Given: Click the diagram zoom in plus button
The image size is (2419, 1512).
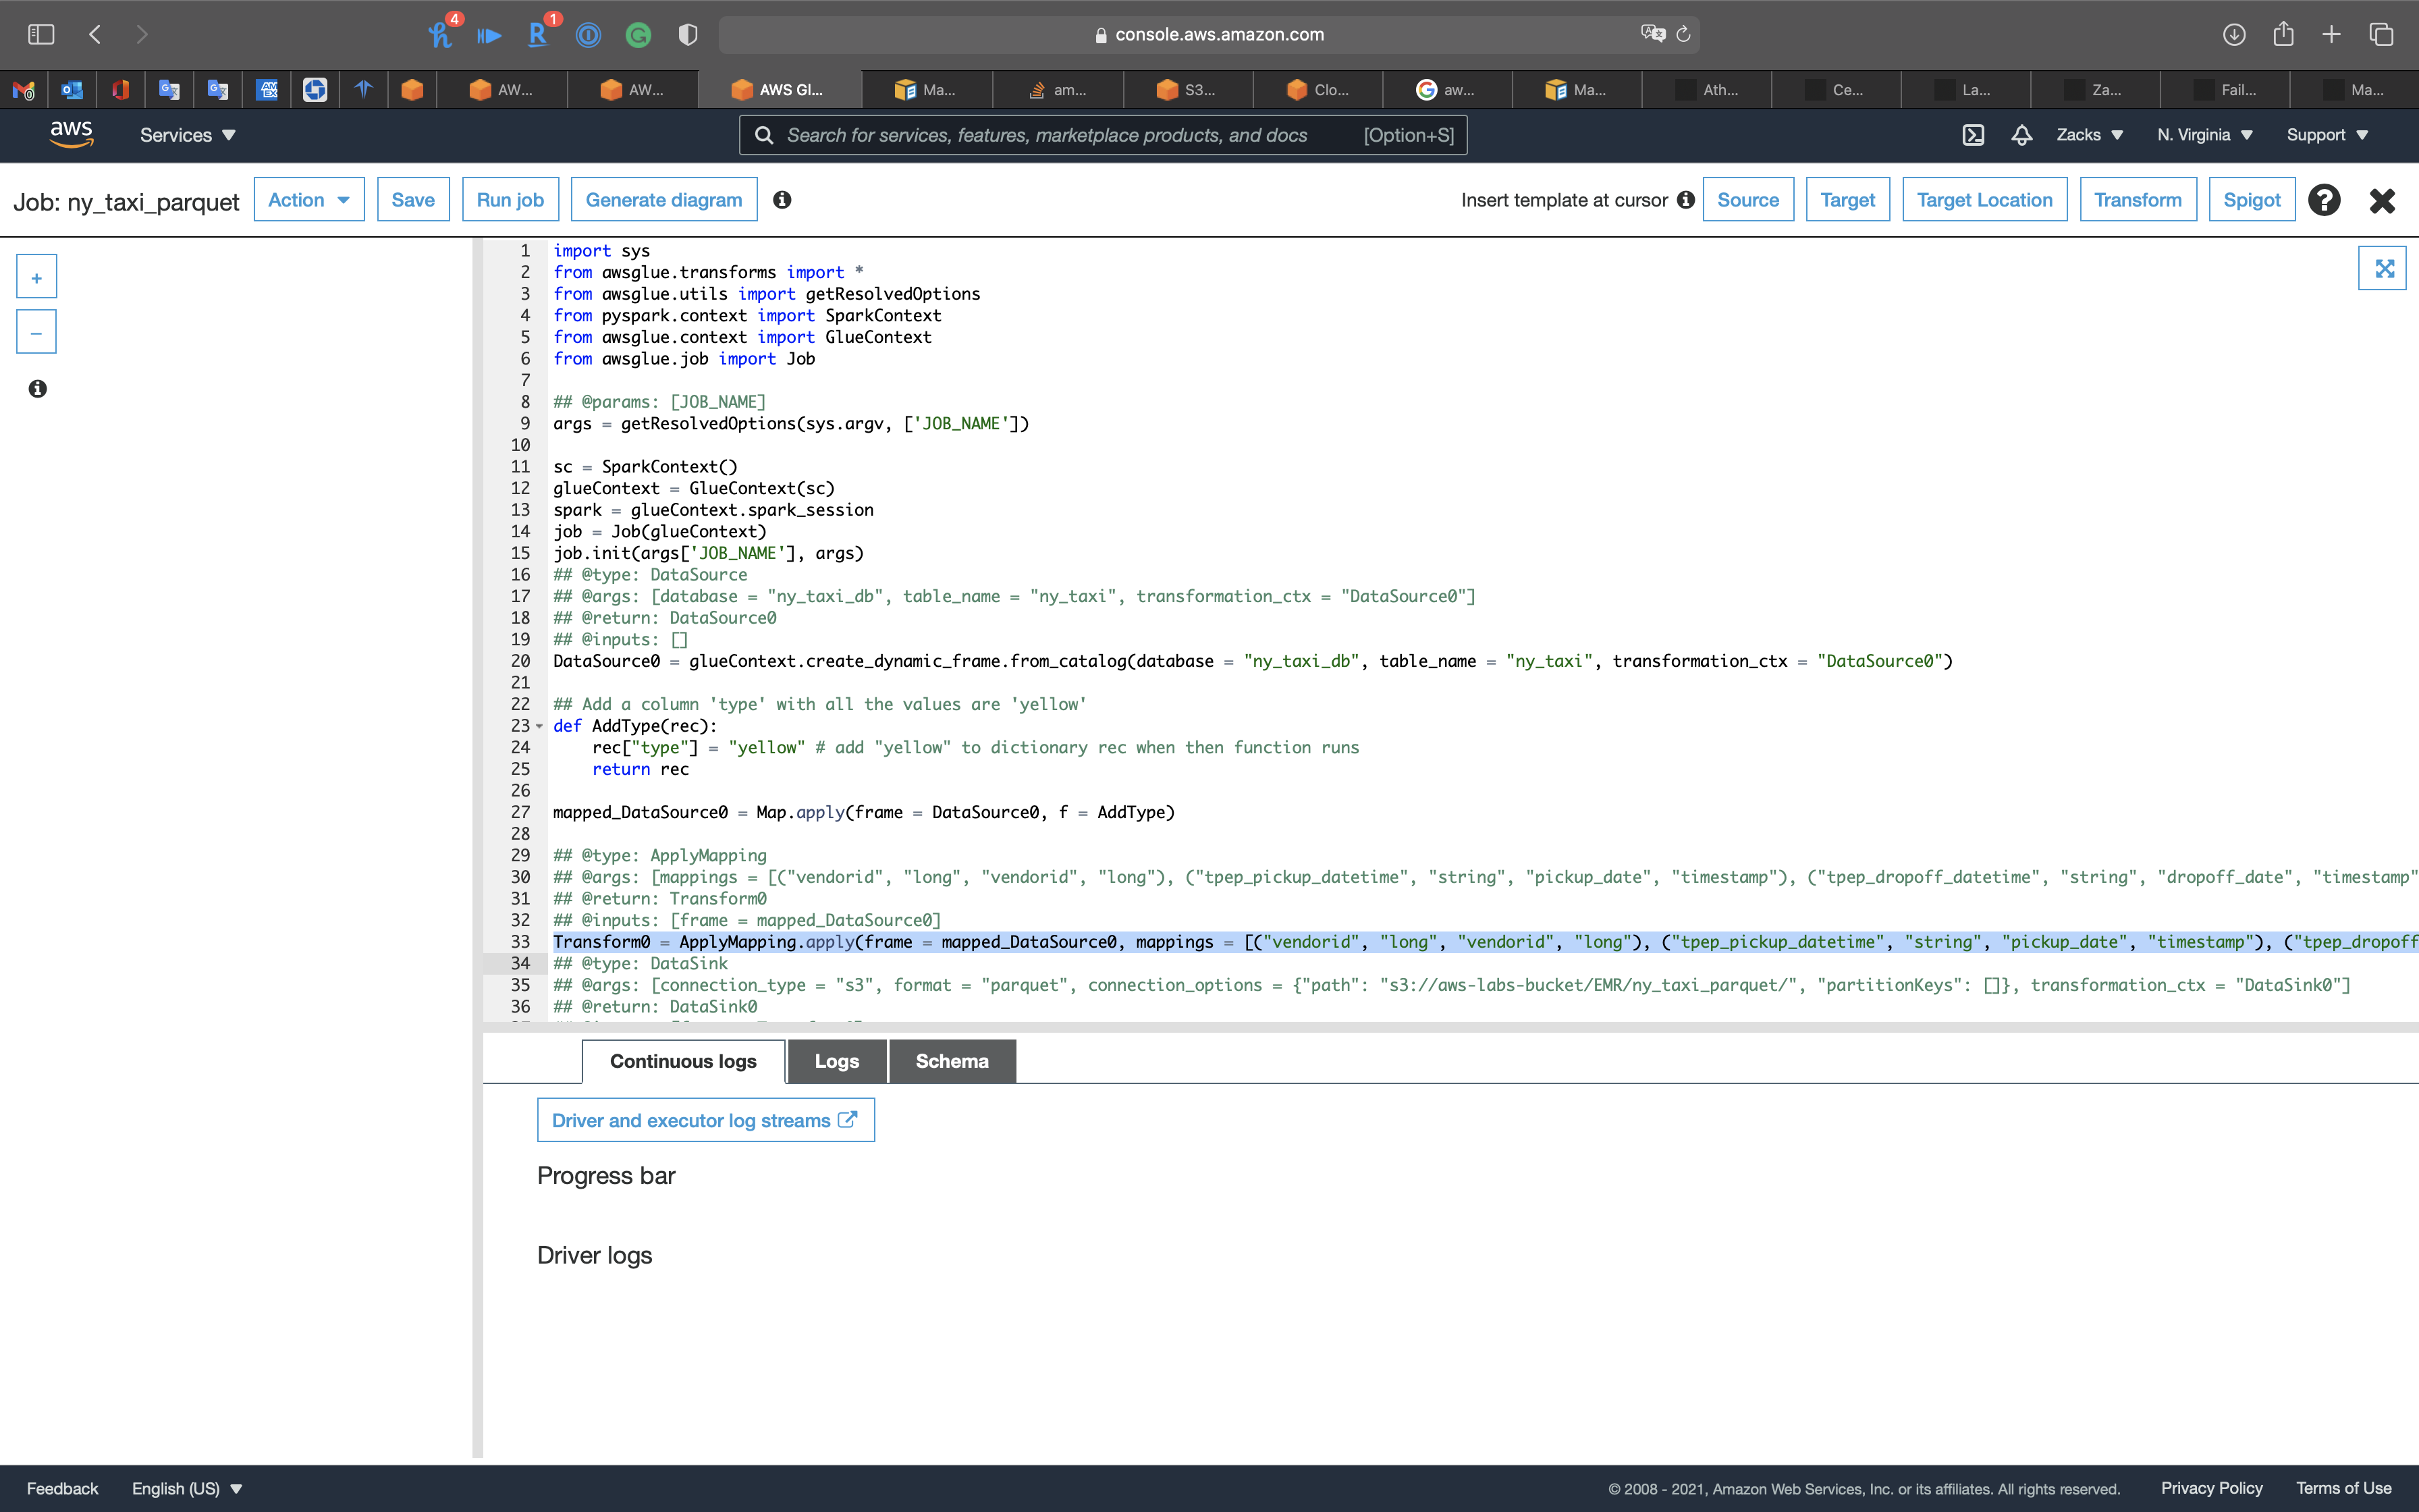Looking at the screenshot, I should pos(36,278).
